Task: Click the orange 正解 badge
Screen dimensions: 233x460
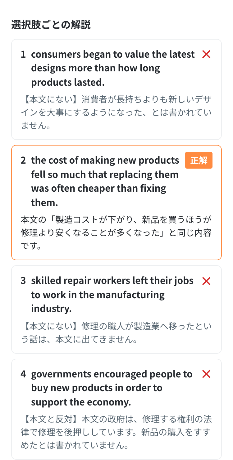Action: 199,160
